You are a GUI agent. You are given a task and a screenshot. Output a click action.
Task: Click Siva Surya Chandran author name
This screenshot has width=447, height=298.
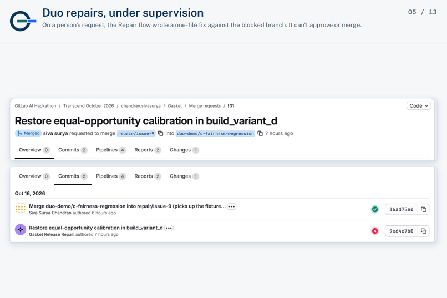[x=50, y=213]
